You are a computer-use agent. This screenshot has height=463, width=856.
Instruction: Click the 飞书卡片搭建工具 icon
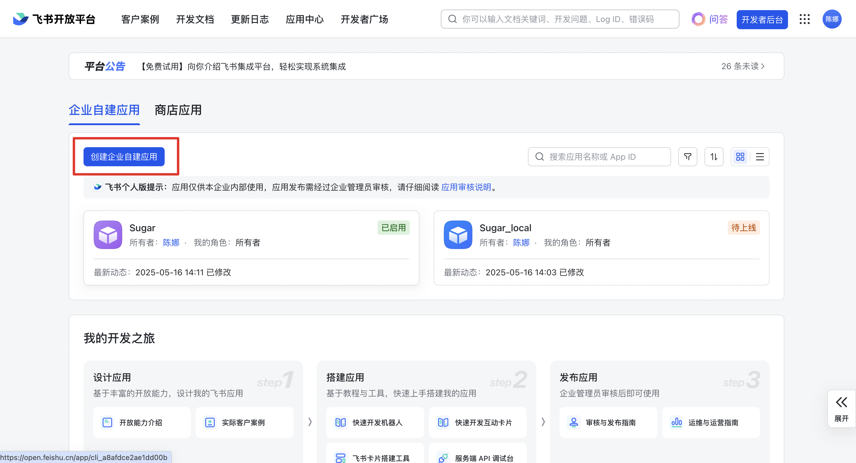tap(341, 458)
